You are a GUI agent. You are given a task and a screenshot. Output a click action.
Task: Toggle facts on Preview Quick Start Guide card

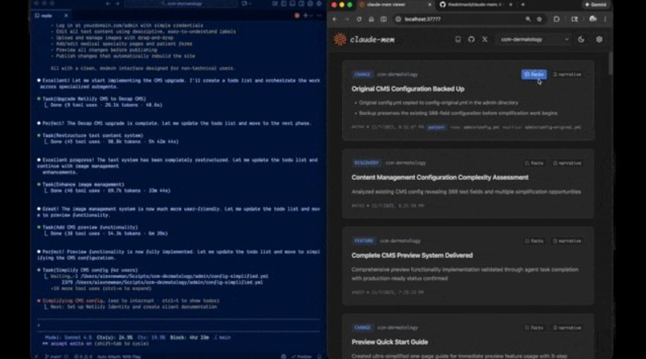534,327
